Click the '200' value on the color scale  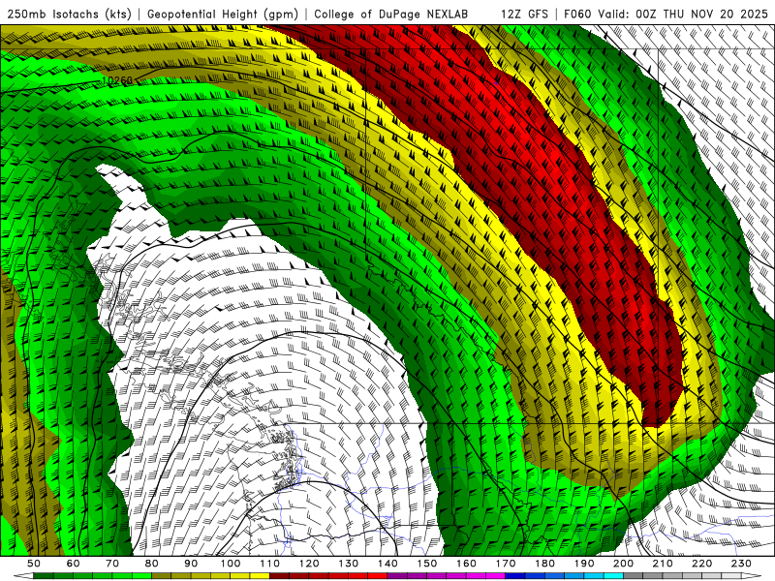pyautogui.click(x=623, y=564)
